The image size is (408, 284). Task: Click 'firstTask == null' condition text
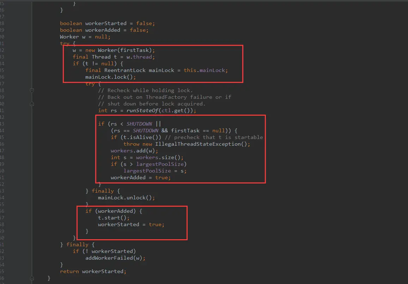(x=198, y=131)
